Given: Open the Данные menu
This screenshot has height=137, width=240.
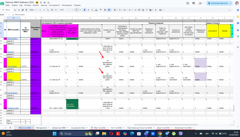Looking at the screenshot, I should point(44,5).
